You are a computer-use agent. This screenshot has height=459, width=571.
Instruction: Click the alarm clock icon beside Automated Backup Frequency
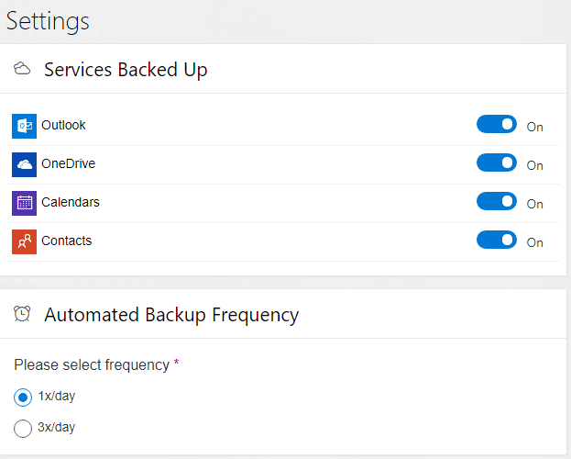tap(23, 314)
